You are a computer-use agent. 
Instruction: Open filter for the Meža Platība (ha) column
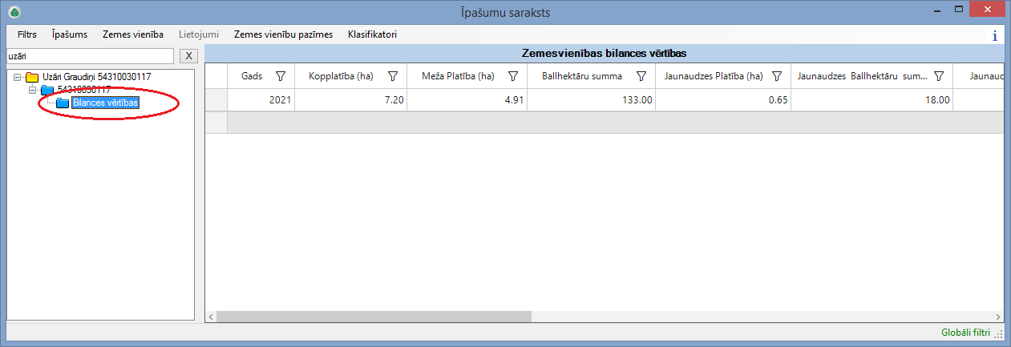(x=513, y=76)
